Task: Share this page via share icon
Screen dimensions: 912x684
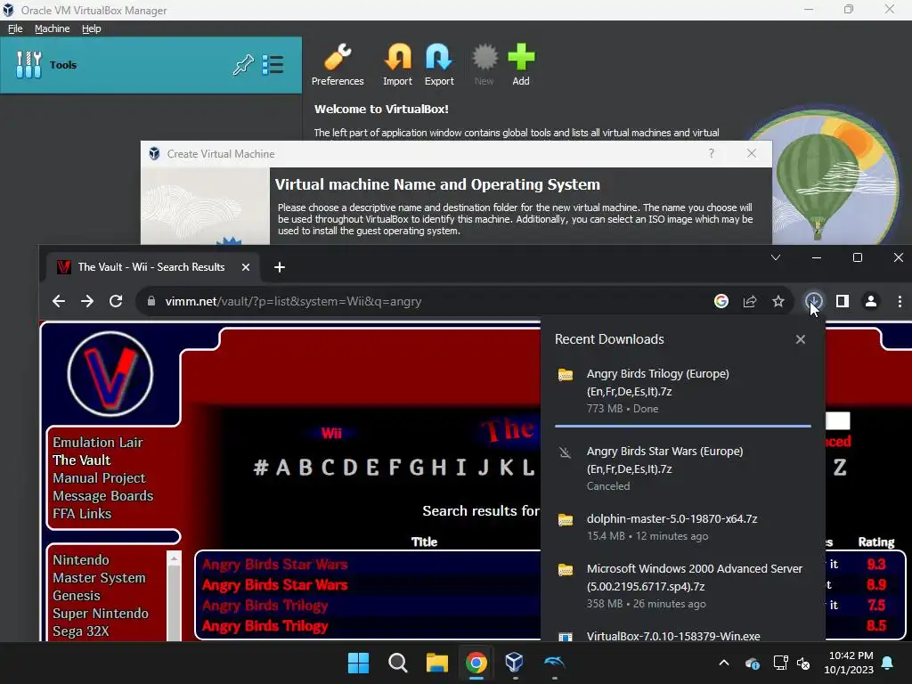Action: point(750,301)
